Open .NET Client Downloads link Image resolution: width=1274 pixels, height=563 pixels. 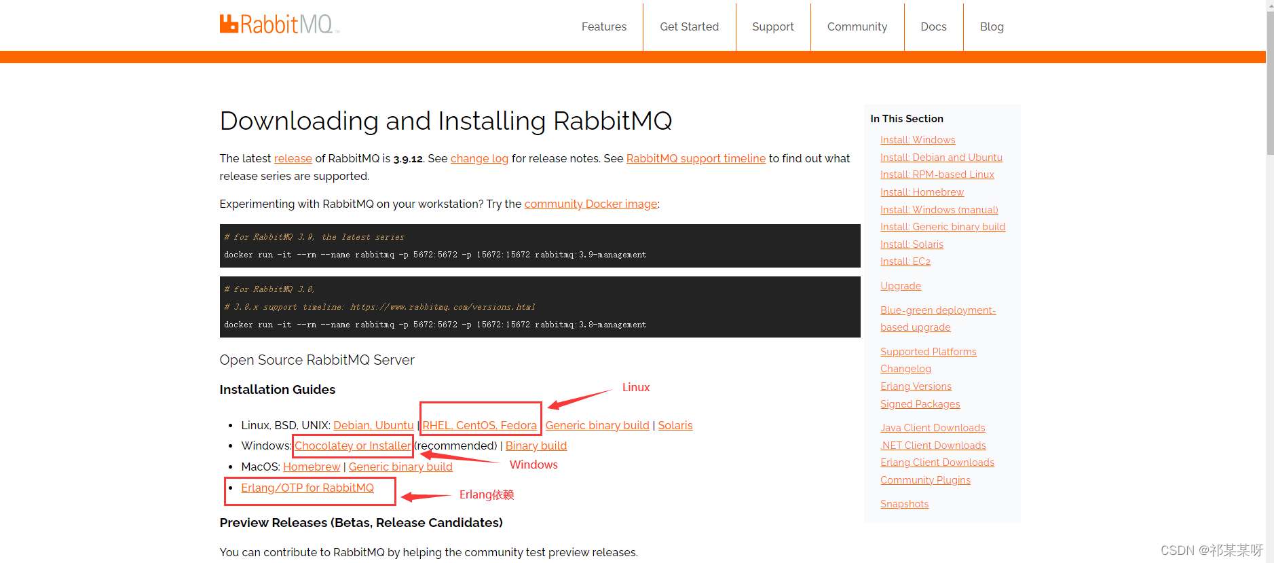[933, 446]
